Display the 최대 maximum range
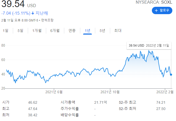The image size is (176, 121). (x=118, y=31)
